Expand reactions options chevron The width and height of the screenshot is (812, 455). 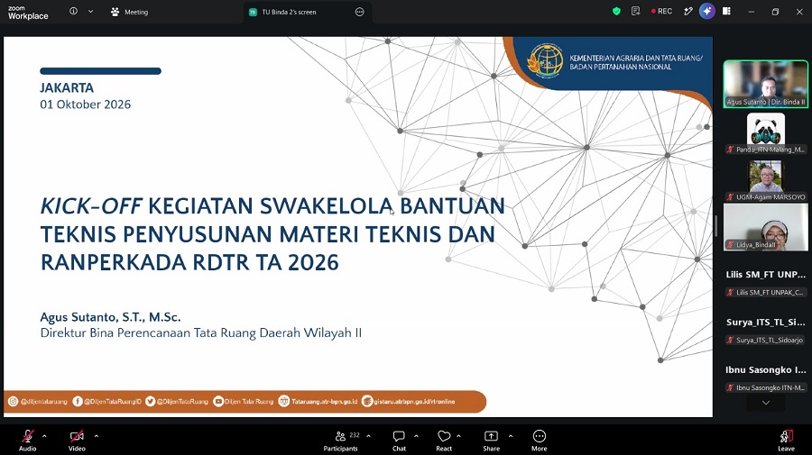pyautogui.click(x=458, y=436)
